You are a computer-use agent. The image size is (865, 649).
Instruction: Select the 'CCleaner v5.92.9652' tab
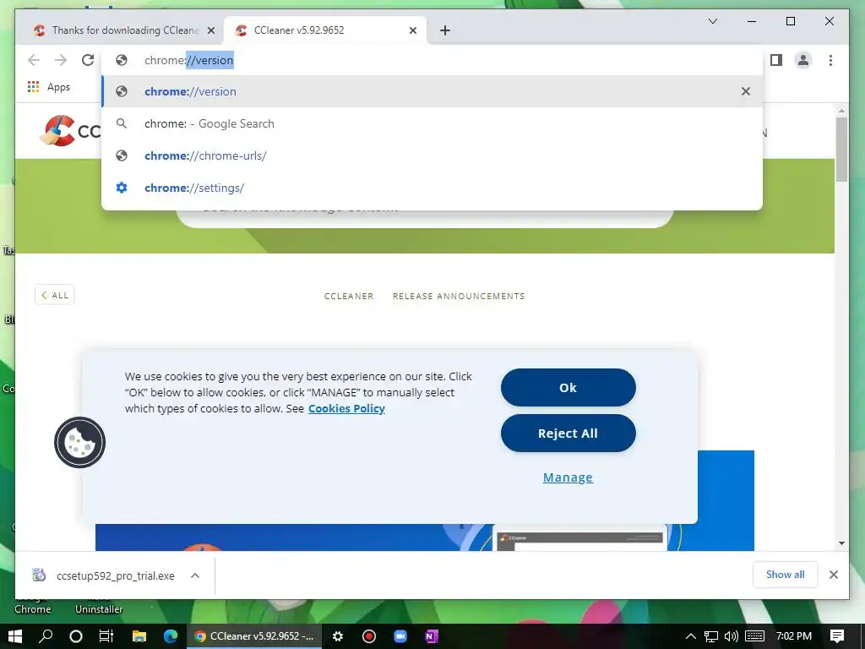324,30
